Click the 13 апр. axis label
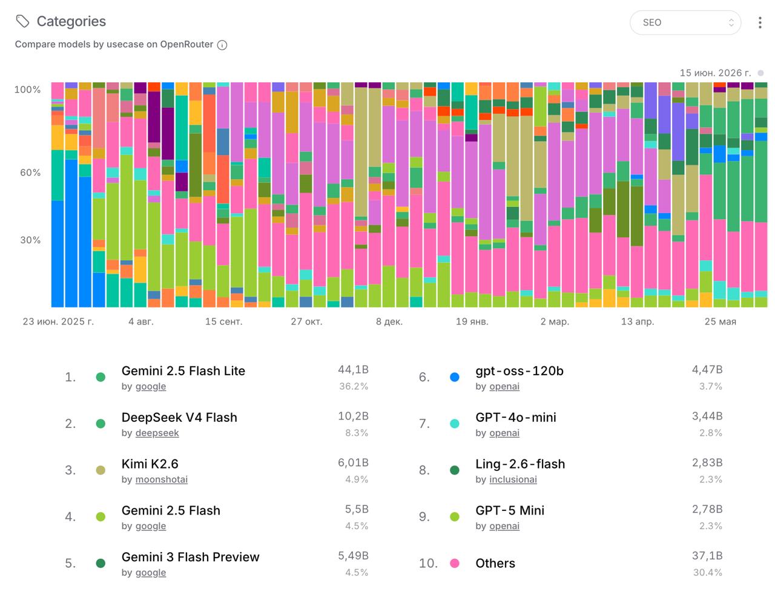 638,321
